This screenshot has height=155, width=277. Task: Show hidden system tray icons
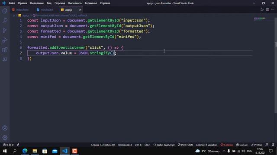tap(224, 151)
